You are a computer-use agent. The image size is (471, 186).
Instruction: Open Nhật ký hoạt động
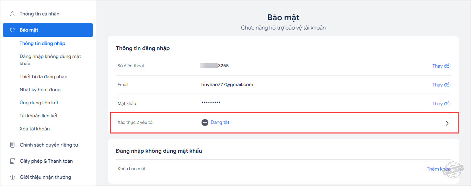pyautogui.click(x=40, y=90)
